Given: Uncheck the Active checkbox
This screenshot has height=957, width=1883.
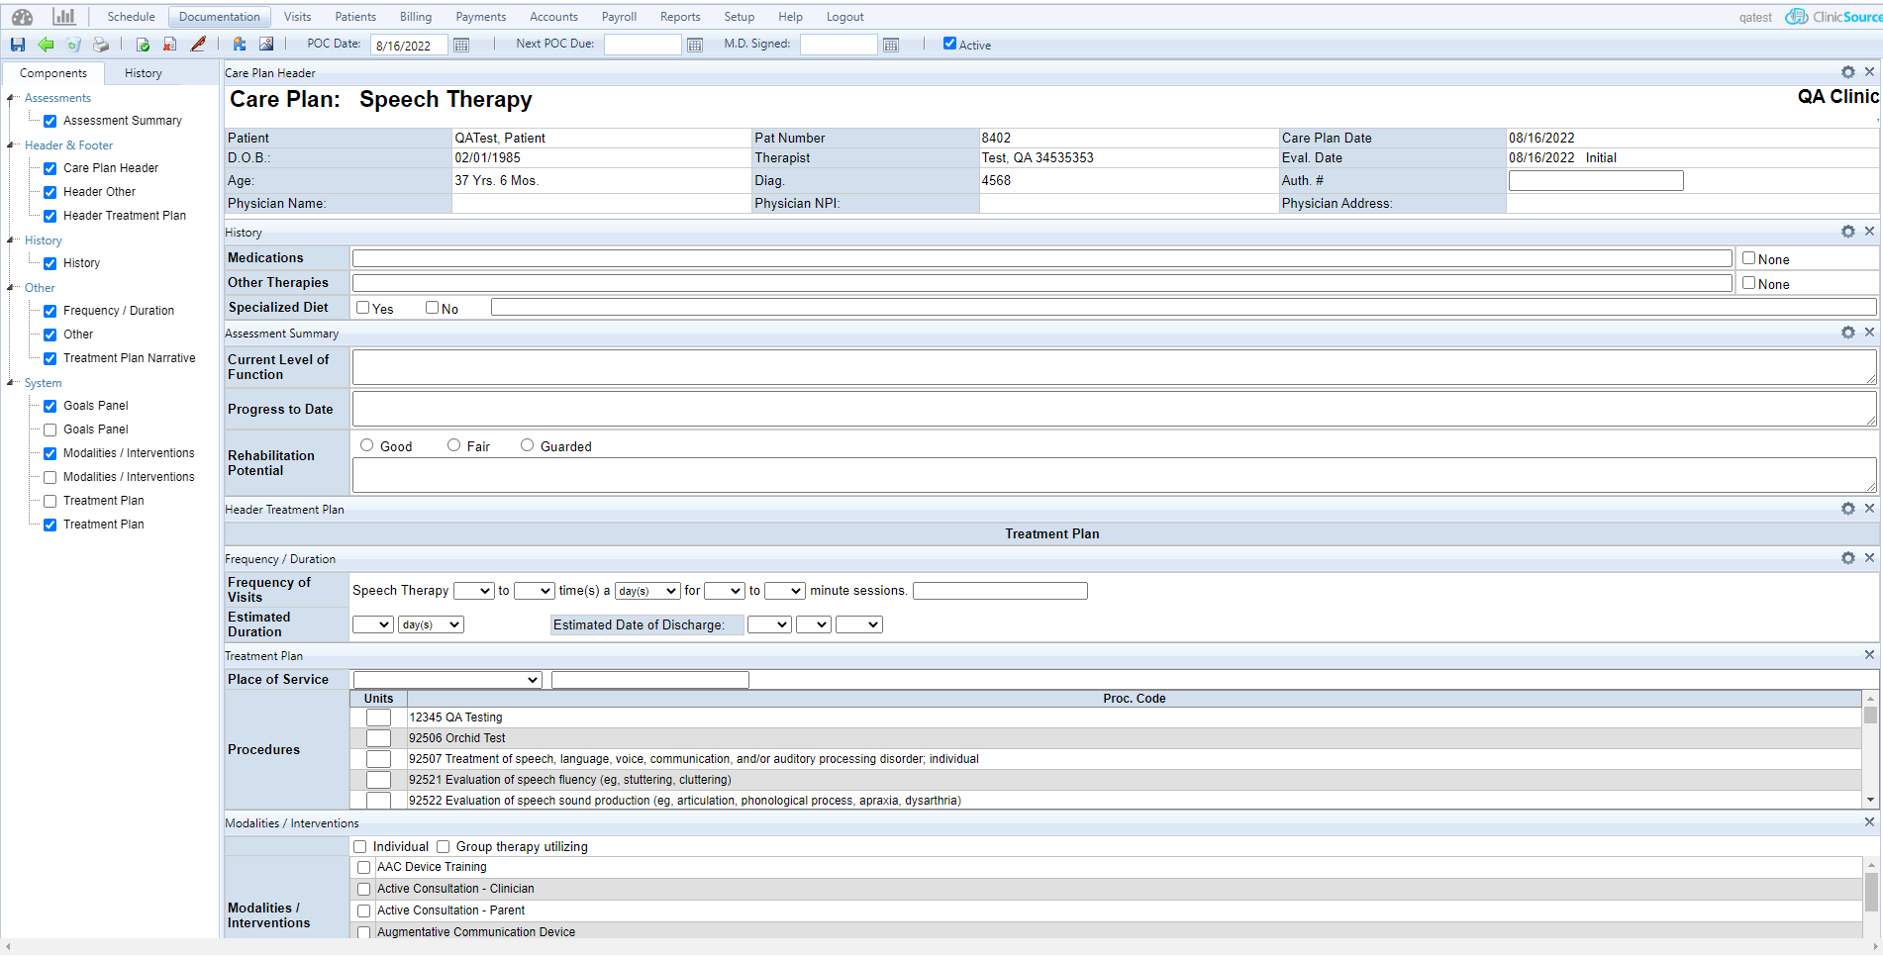Looking at the screenshot, I should [x=951, y=44].
